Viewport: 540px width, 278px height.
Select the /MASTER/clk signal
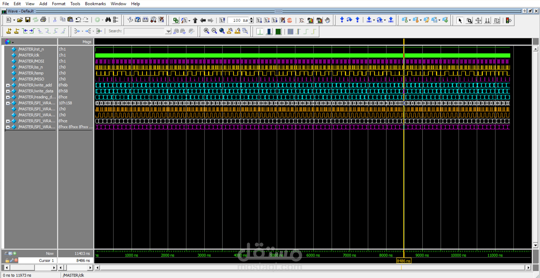29,55
